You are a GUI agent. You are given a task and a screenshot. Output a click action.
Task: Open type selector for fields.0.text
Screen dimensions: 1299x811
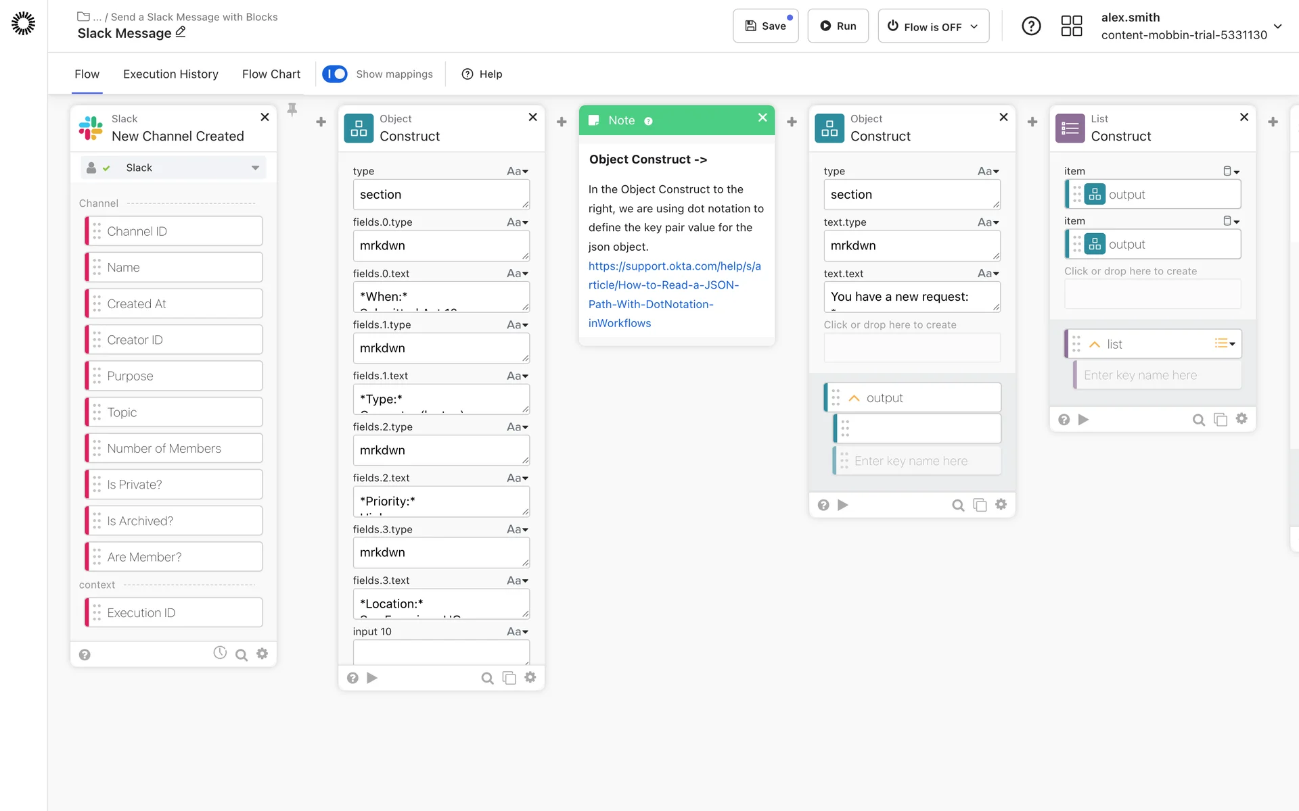click(518, 274)
